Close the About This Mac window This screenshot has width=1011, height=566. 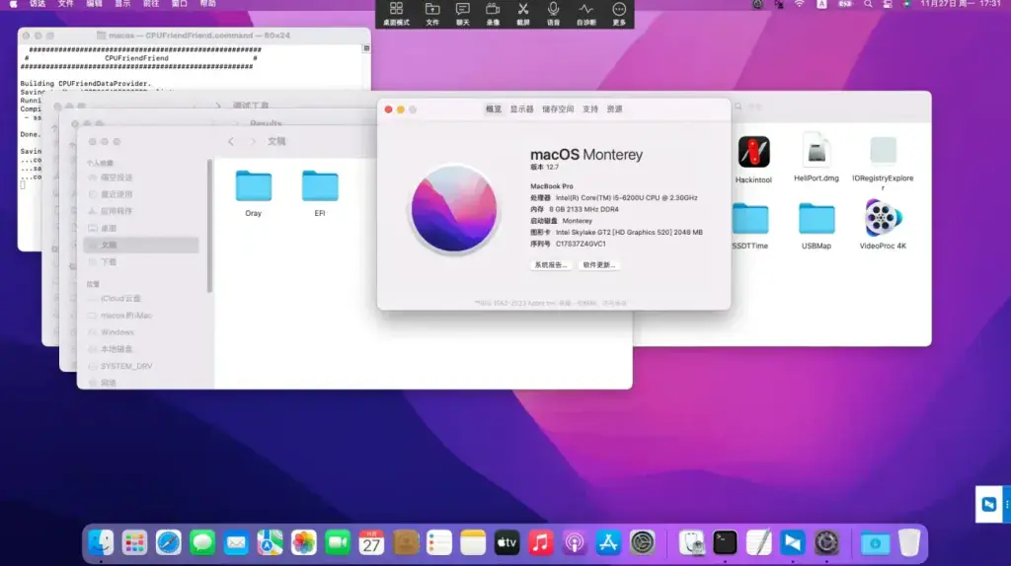[388, 109]
